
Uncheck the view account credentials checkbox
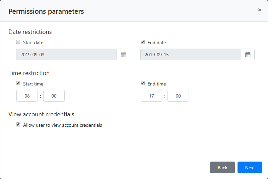coord(18,125)
